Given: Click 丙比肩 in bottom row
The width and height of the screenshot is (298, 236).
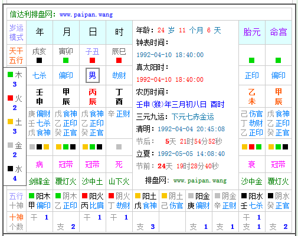Looking at the screenshot, I should 93,205.
